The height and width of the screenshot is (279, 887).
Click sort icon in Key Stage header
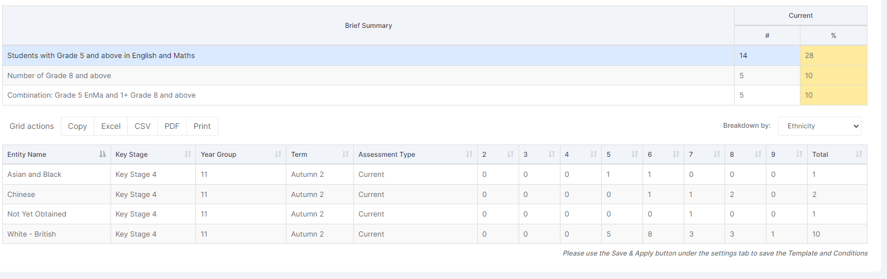pos(188,154)
